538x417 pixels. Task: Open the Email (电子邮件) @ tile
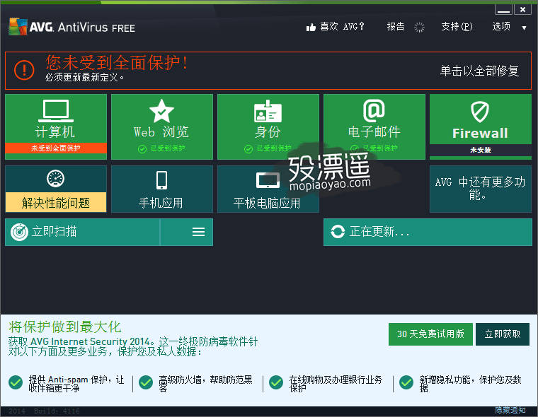[x=374, y=127]
